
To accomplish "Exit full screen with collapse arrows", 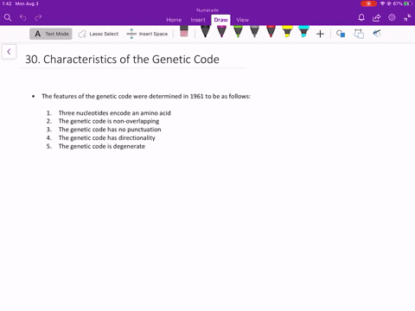I will 407,17.
